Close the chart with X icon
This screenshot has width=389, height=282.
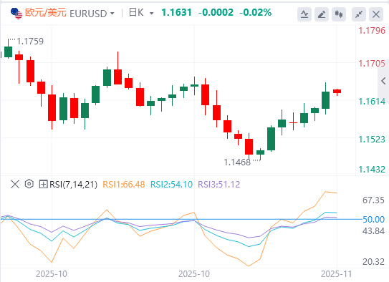point(376,14)
